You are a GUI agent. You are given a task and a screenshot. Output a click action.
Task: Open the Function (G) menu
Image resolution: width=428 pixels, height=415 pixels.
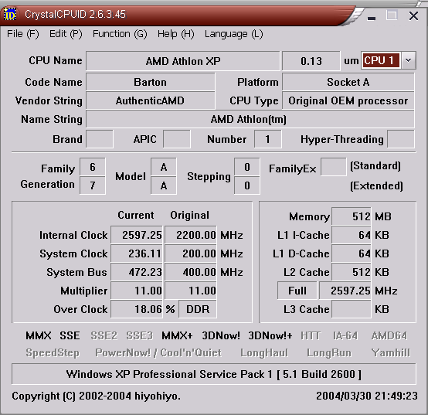(x=120, y=34)
